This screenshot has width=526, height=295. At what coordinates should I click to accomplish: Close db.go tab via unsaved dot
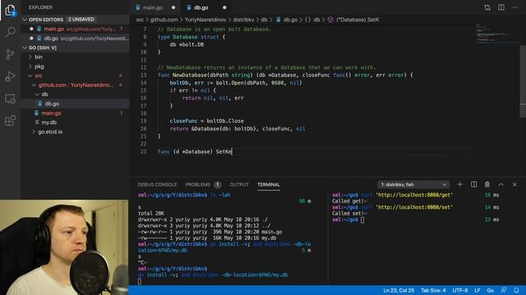(224, 7)
